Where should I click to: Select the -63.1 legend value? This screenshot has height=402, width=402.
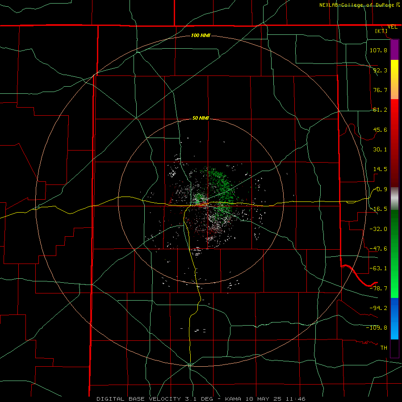[378, 268]
